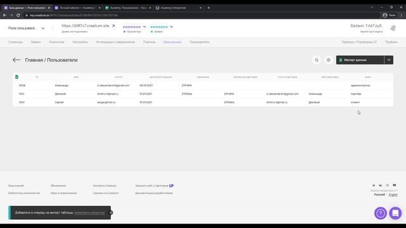Select Русский language option
This screenshot has height=228, width=406.
[x=379, y=194]
